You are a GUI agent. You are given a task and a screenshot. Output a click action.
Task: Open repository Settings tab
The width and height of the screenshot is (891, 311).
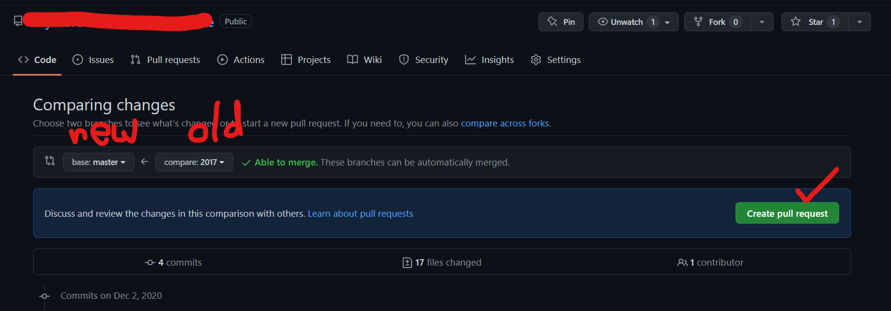(x=556, y=60)
